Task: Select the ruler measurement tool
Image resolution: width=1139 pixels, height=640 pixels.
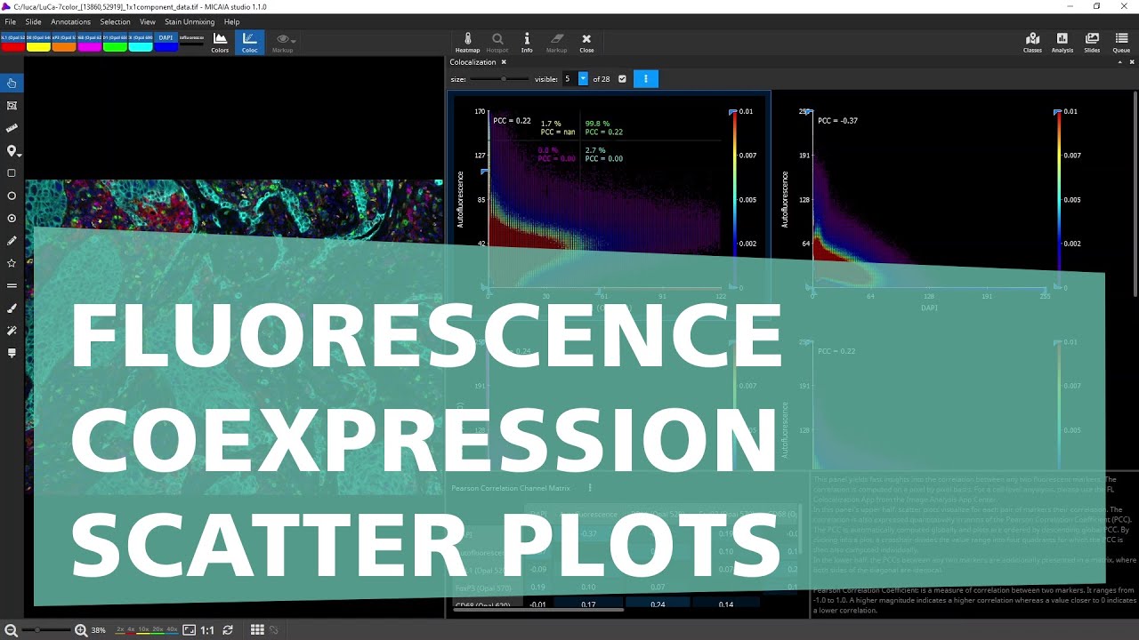Action: pos(12,129)
